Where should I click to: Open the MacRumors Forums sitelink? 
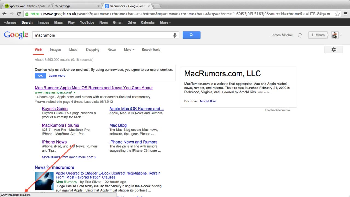(60, 125)
